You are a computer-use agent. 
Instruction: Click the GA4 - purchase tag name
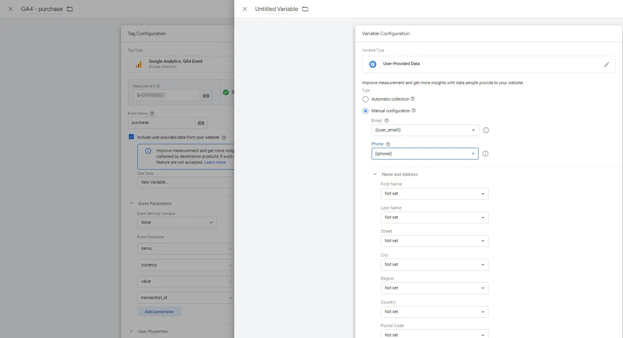42,9
